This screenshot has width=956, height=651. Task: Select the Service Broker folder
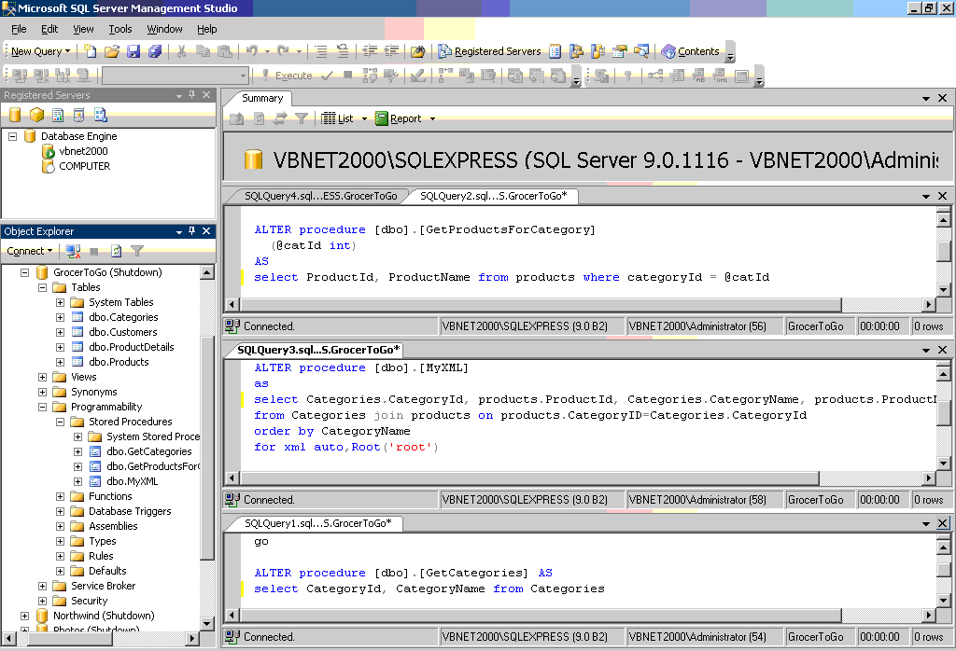tap(103, 586)
